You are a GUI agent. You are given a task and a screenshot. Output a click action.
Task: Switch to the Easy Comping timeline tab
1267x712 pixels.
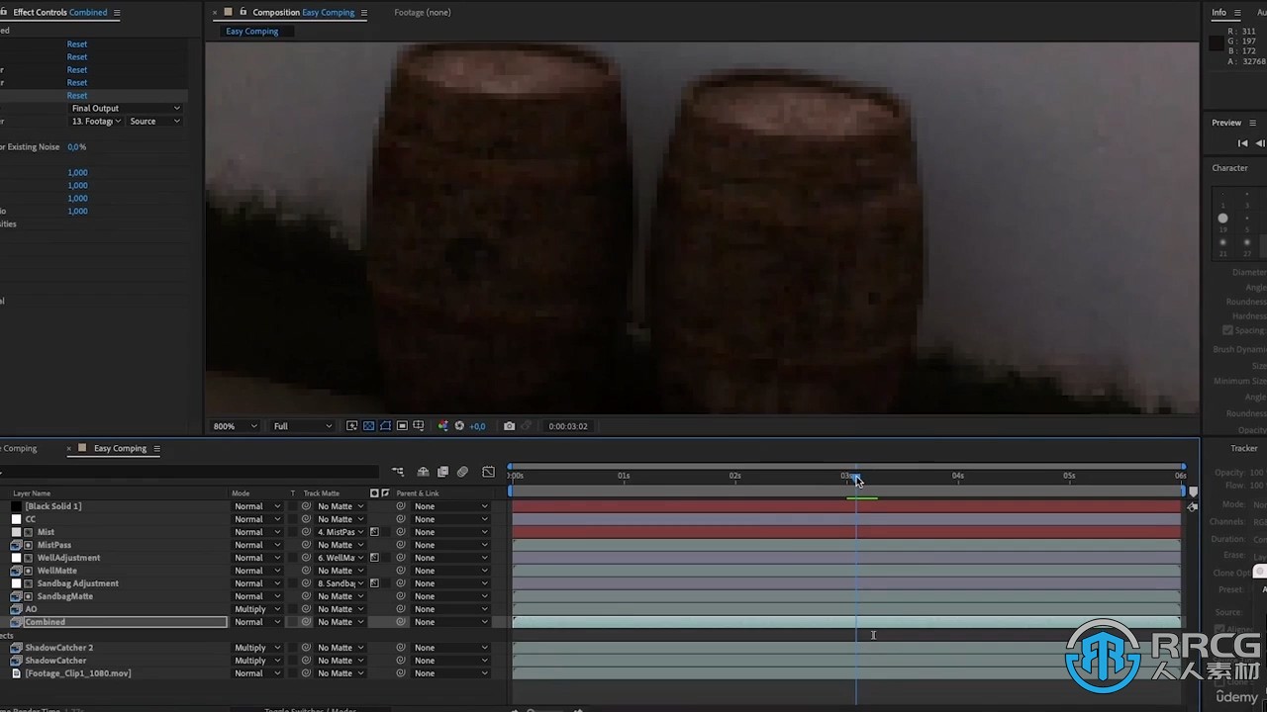coord(120,448)
